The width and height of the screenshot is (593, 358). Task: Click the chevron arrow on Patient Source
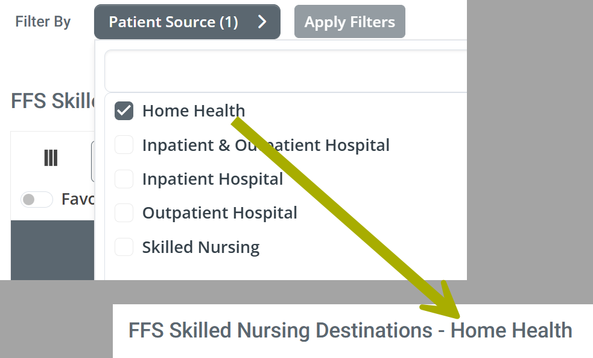(x=262, y=22)
